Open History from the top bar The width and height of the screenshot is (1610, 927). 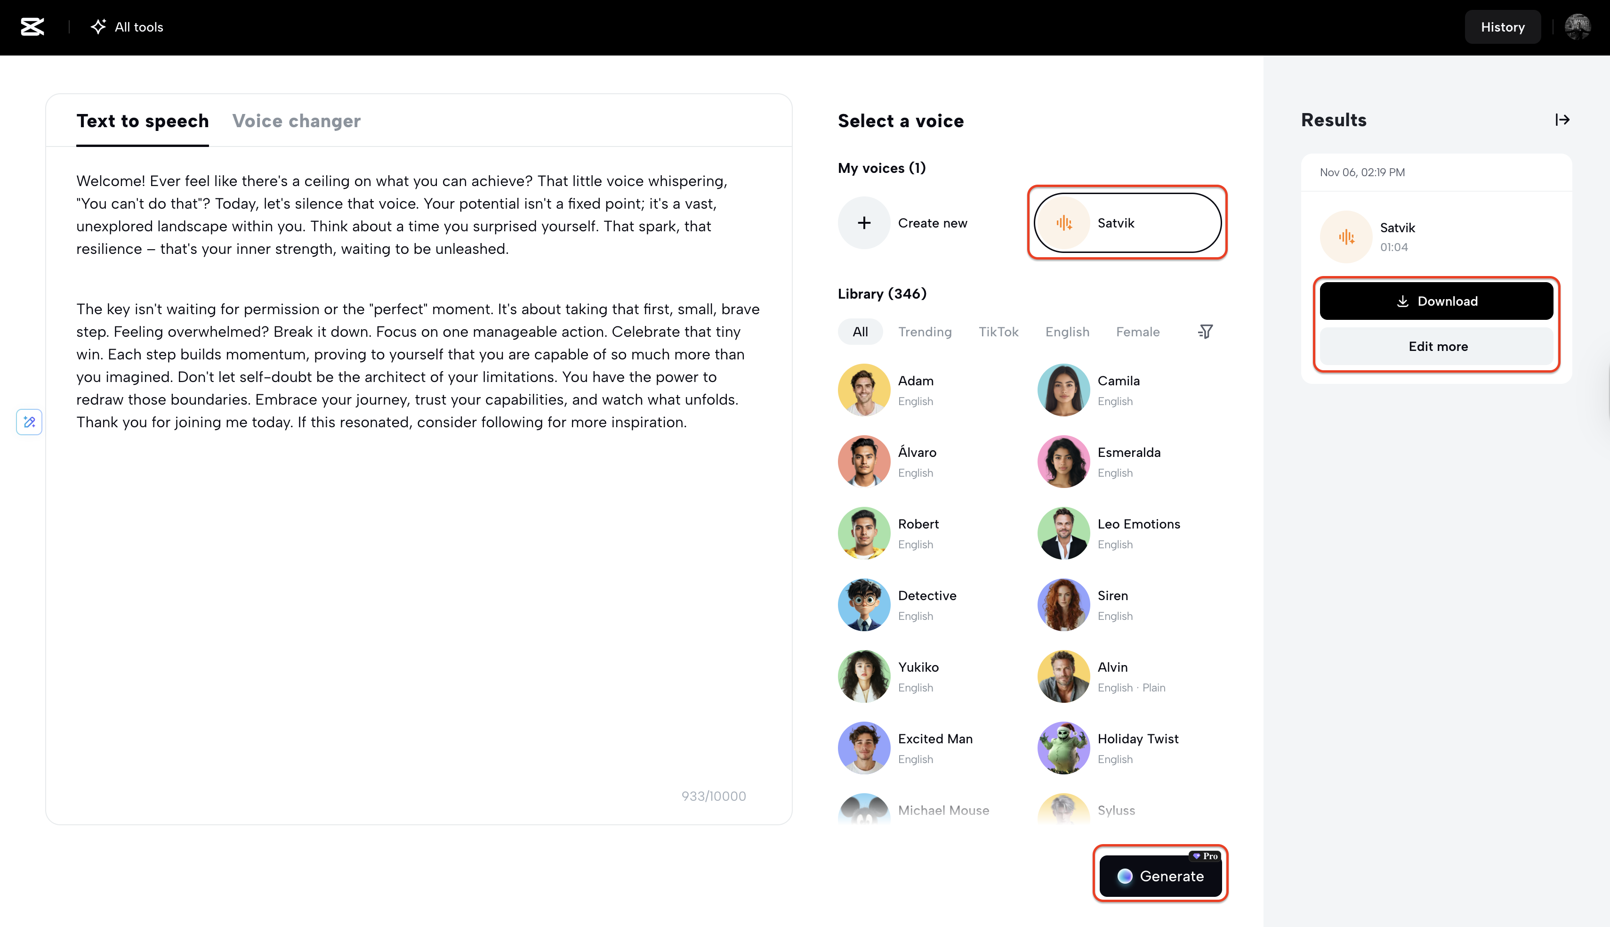(1503, 27)
